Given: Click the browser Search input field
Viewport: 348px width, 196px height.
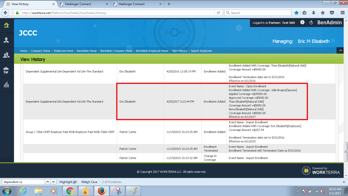Looking at the screenshot, I should (258, 13).
